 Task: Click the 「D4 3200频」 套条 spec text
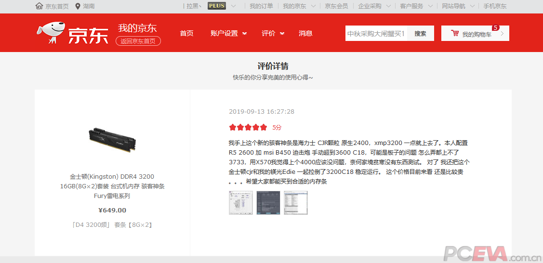112,225
